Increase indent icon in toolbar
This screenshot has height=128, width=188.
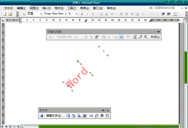pyautogui.click(x=169, y=14)
